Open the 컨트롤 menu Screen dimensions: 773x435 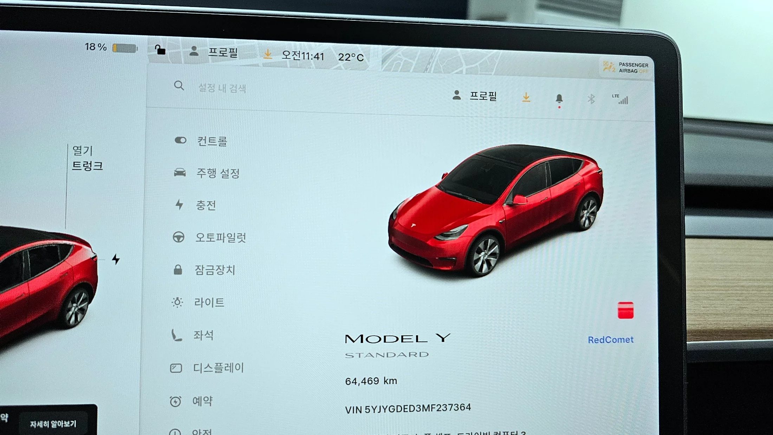coord(212,141)
